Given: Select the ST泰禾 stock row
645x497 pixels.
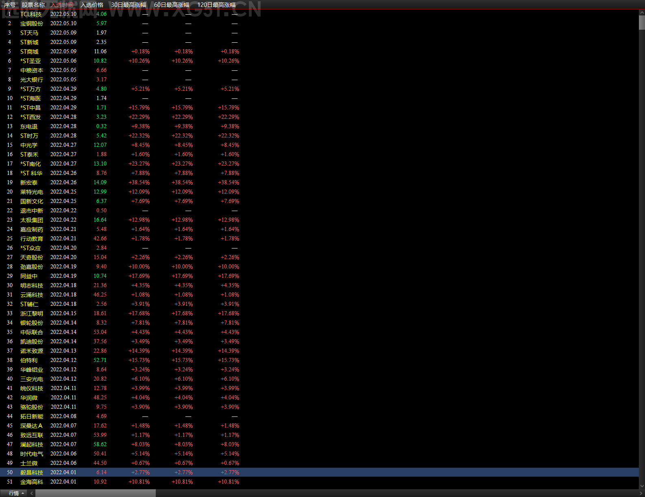Looking at the screenshot, I should point(319,154).
